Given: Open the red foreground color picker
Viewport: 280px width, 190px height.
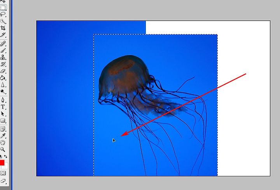Looking at the screenshot, I should [2, 163].
